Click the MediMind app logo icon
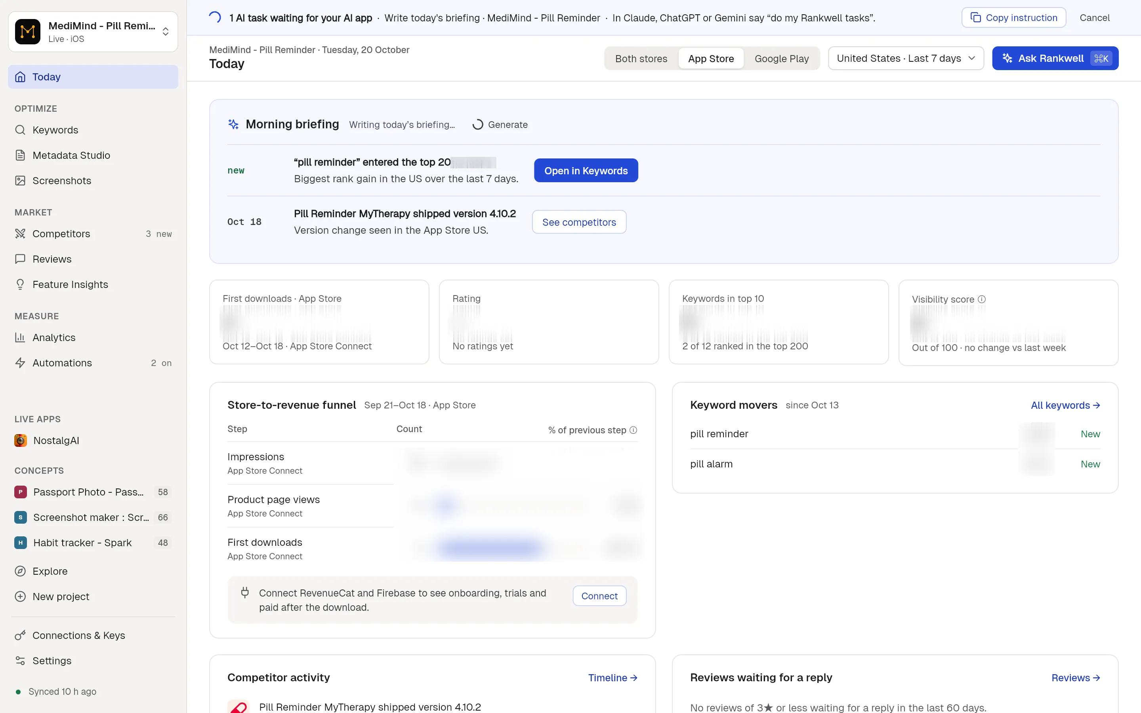Viewport: 1141px width, 713px height. (x=27, y=32)
